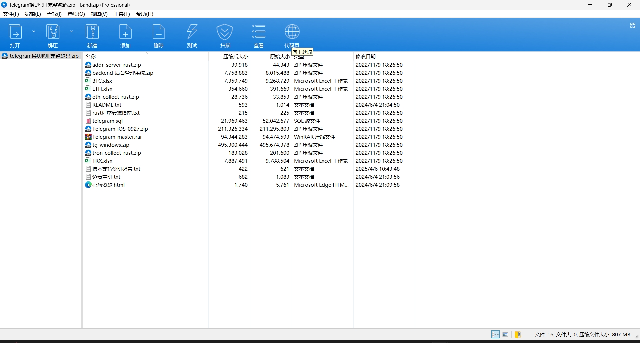Select the file name Telegram-master.rar
640x343 pixels.
click(117, 137)
